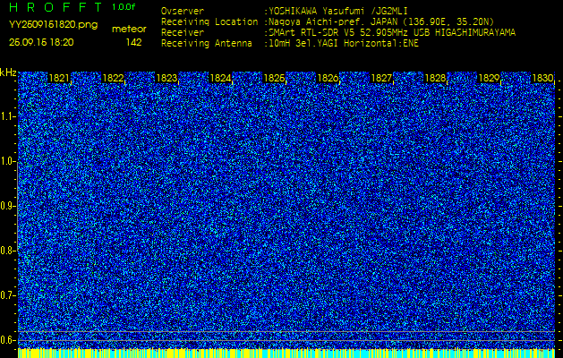The height and width of the screenshot is (358, 563).
Task: Click the meteor label
Action: (129, 29)
